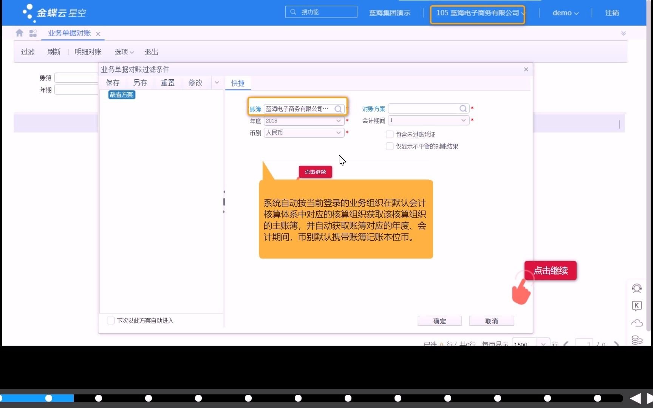Check 下次以此方案自动进入 checkbox
This screenshot has width=653, height=408.
pos(111,320)
